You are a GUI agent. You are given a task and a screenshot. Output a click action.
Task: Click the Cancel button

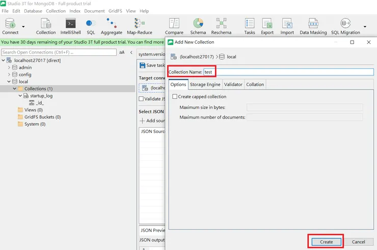[358, 242]
